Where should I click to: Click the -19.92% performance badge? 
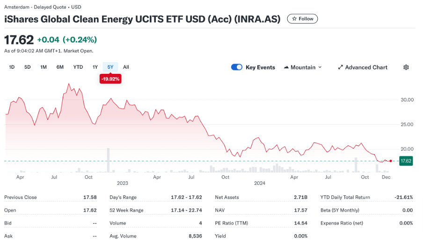click(110, 79)
